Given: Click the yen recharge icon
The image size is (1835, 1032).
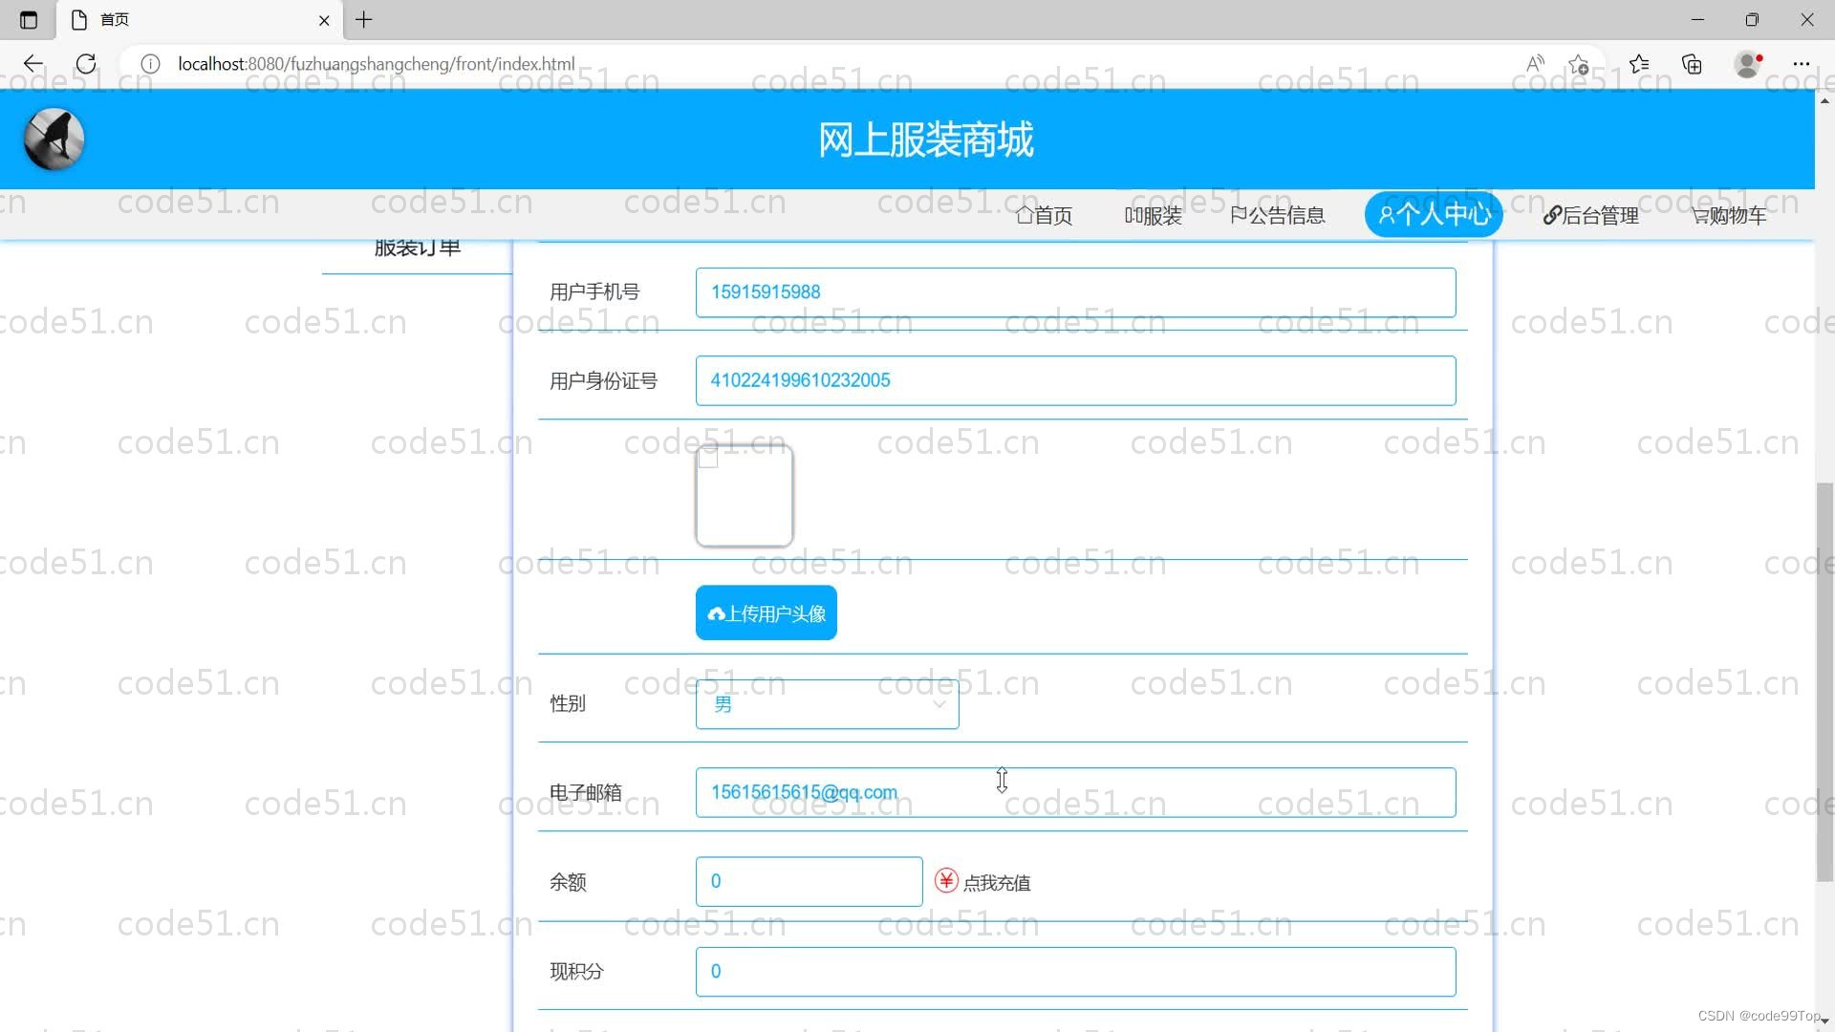Looking at the screenshot, I should point(946,881).
